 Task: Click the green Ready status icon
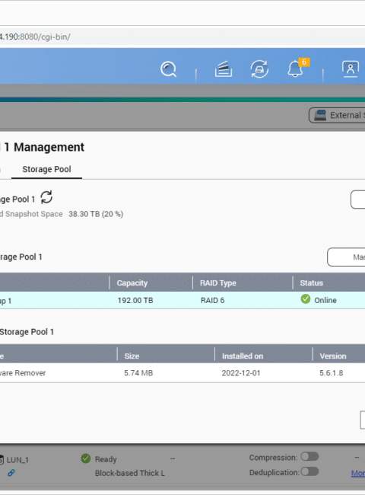point(85,458)
